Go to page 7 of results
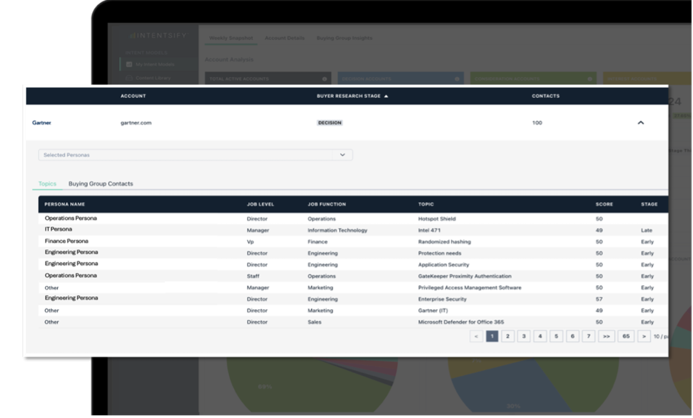This screenshot has height=418, width=693. [x=589, y=337]
